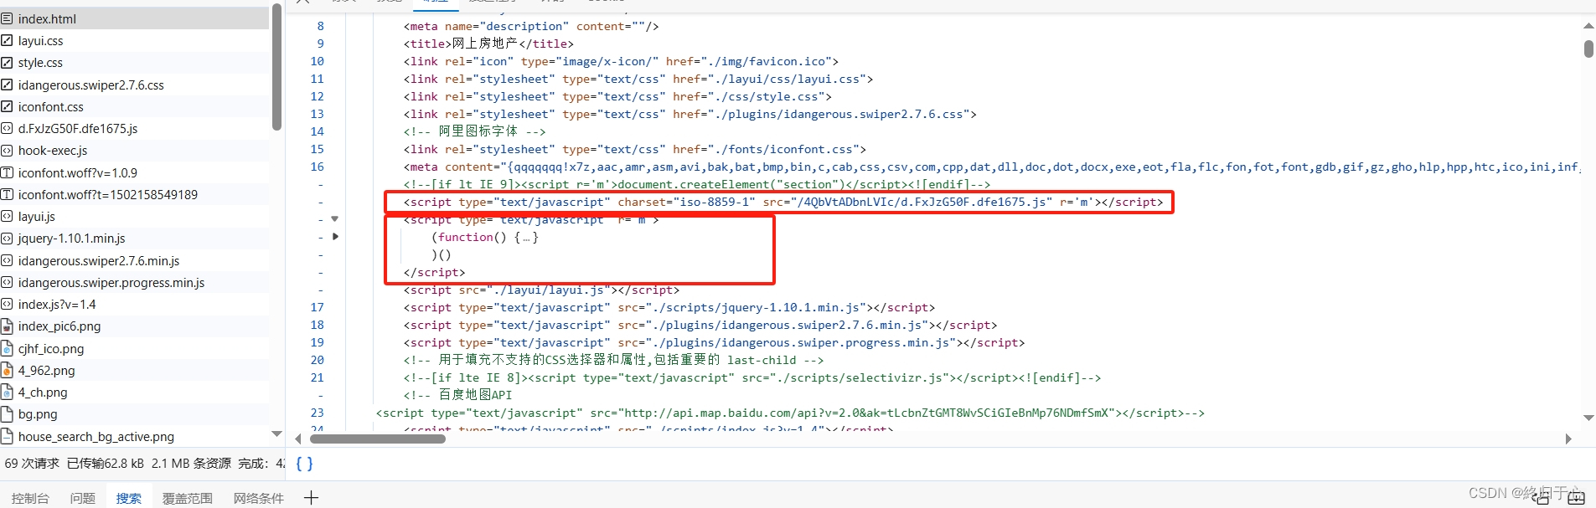
Task: Select the 搜索 tab
Action: point(128,498)
